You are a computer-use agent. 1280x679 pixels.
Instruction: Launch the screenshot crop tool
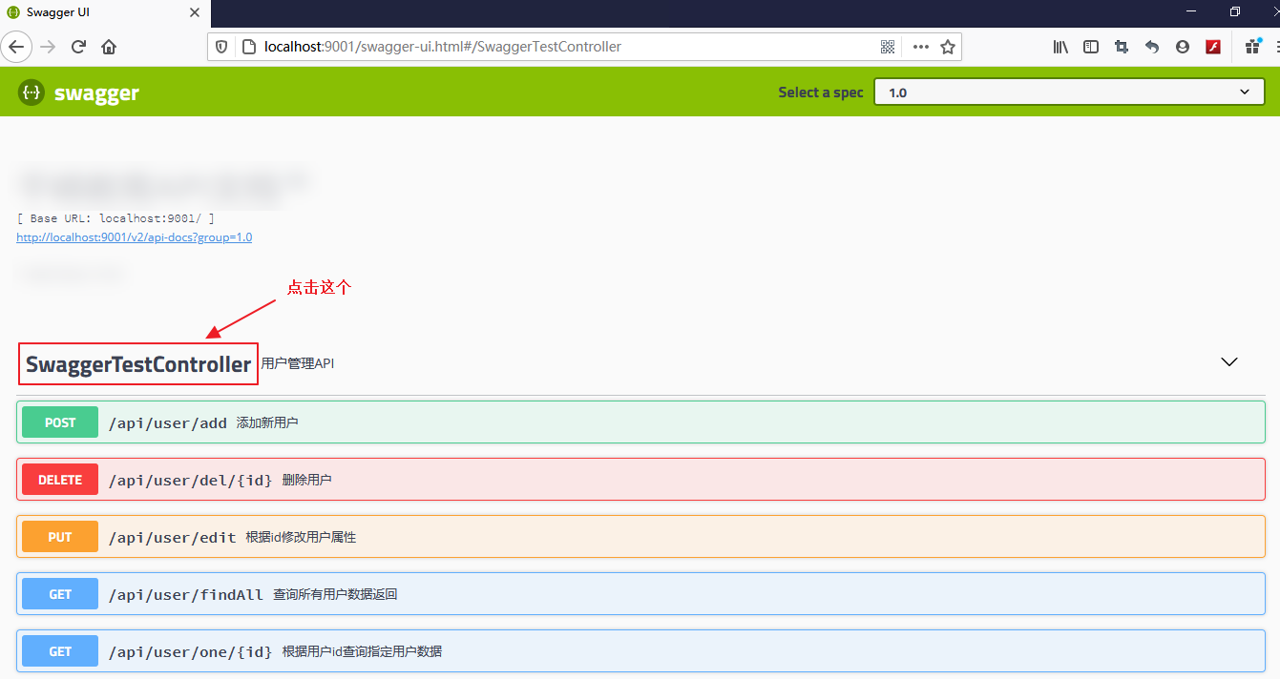(x=1122, y=46)
